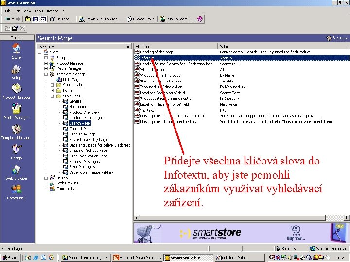The width and height of the screenshot is (350, 262).
Task: Click the Buy now cart in the banner
Action: tap(296, 233)
